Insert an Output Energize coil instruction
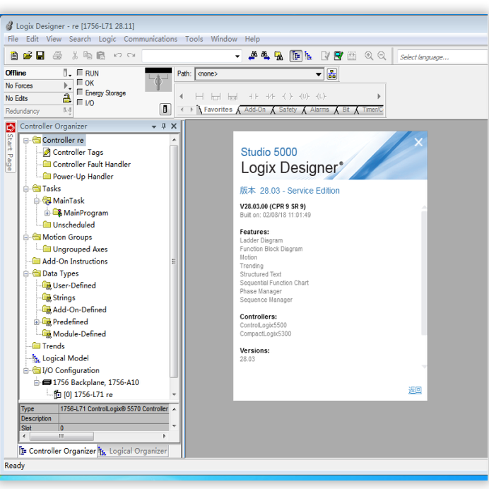Screen dimensions: 489x489 (288, 96)
